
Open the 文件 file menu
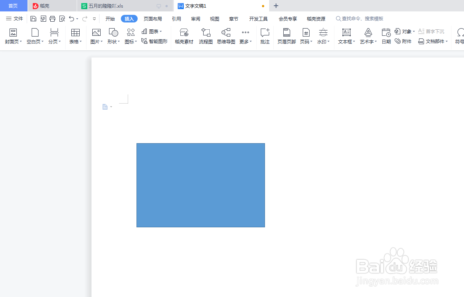click(x=14, y=19)
